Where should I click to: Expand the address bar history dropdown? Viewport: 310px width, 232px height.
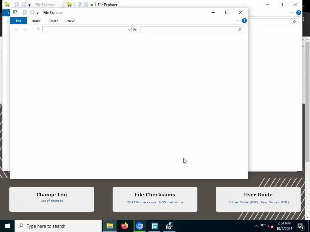[129, 30]
